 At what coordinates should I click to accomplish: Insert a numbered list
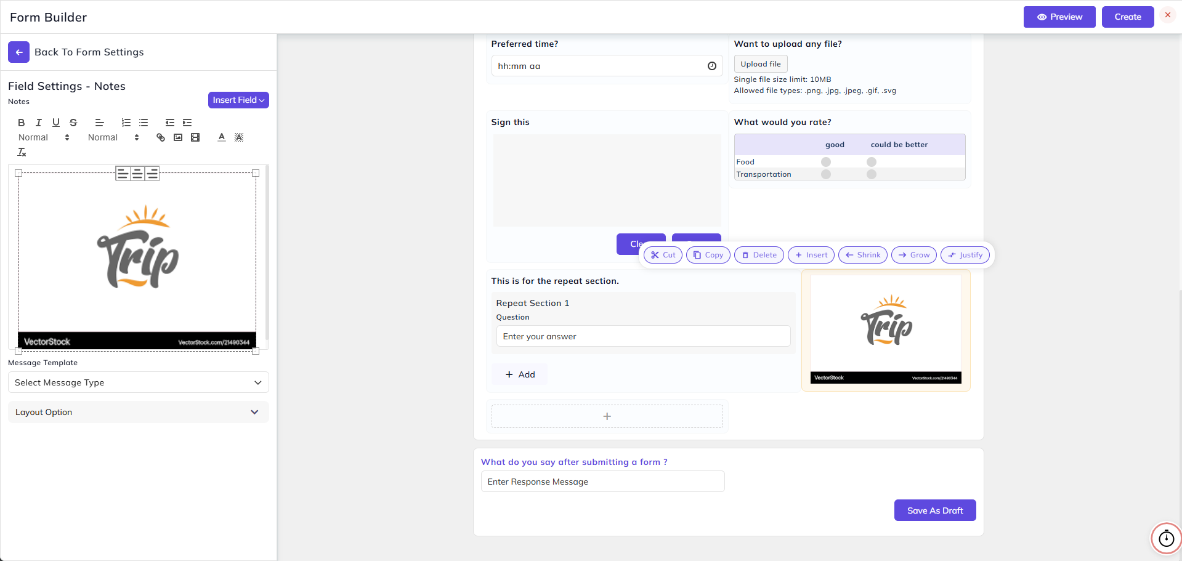[x=126, y=123]
